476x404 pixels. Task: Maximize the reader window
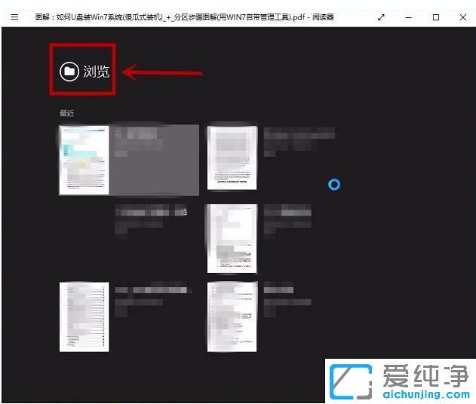tap(435, 17)
